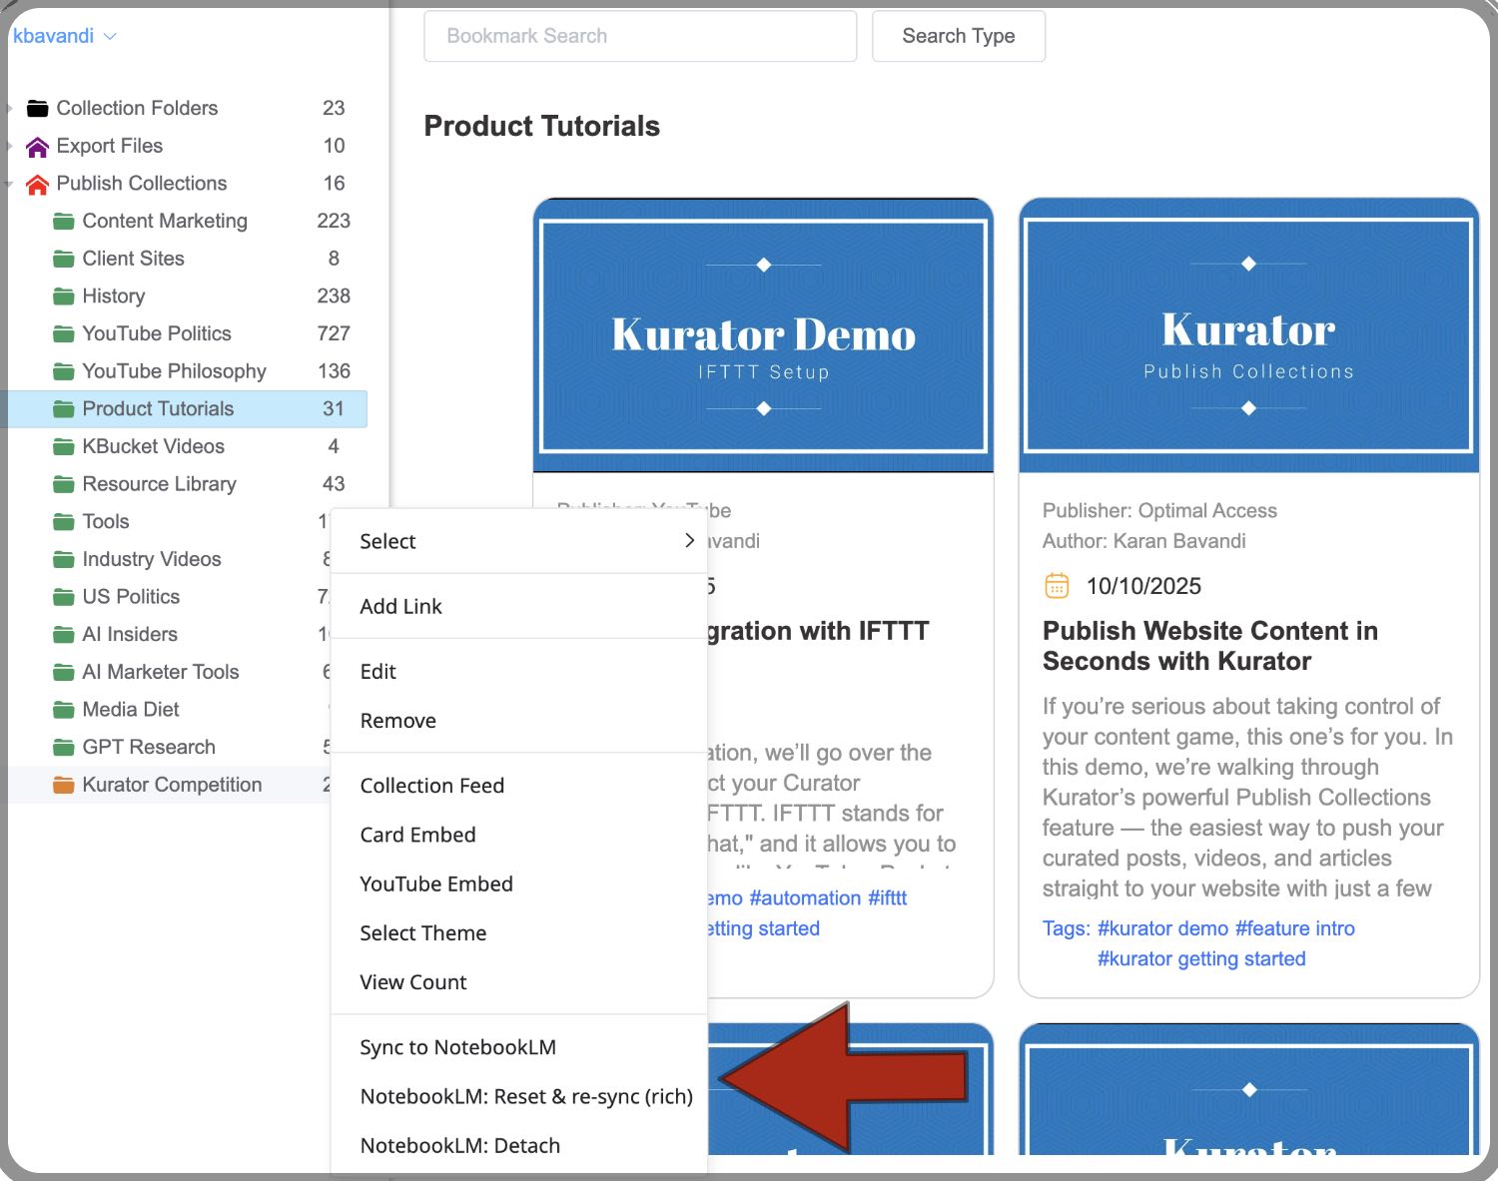Open the #kurator getting started tag on Publish card
1498x1181 pixels.
pos(1201,958)
